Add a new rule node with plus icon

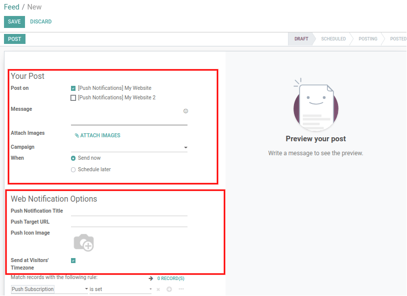(x=169, y=289)
